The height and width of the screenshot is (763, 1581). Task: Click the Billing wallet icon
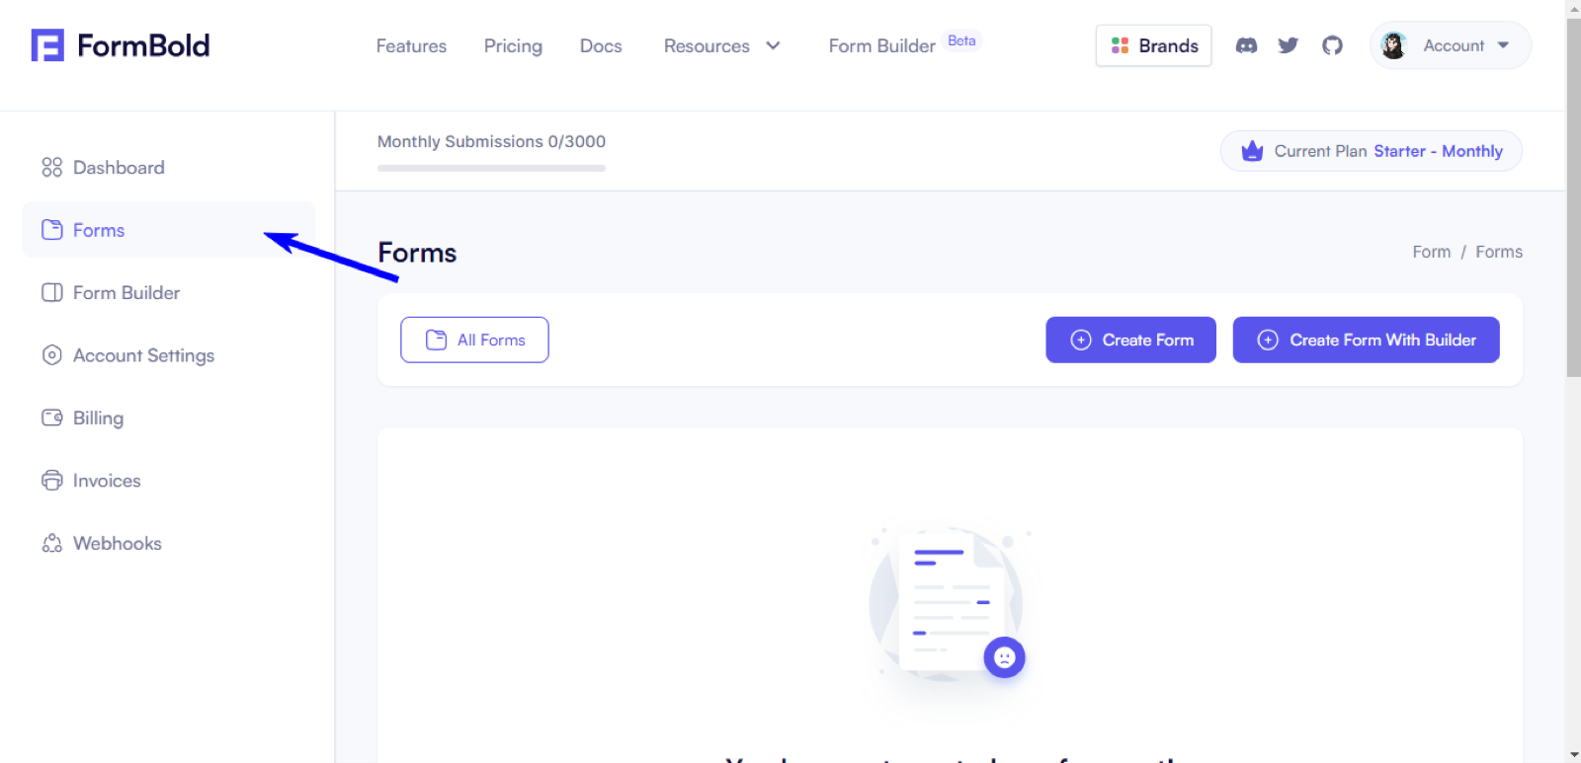coord(52,418)
